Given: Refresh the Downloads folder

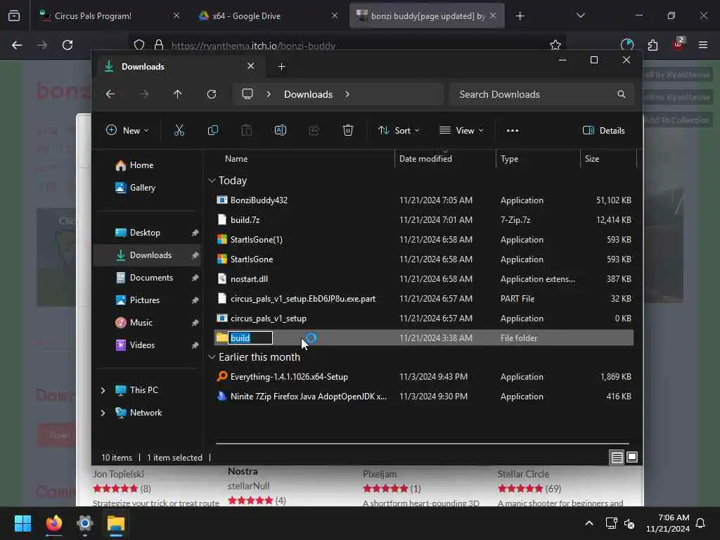Looking at the screenshot, I should tap(211, 94).
